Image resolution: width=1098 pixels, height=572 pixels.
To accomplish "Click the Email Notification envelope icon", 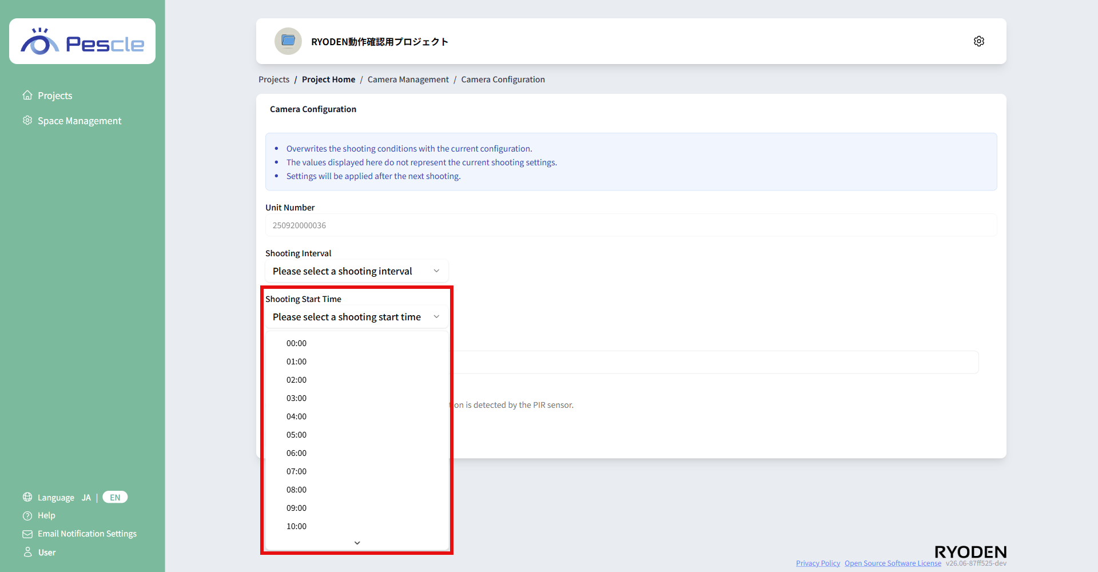I will pos(27,534).
